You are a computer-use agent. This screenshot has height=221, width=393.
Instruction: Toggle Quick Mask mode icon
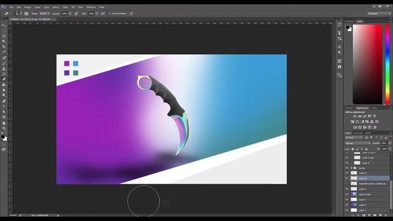4,144
